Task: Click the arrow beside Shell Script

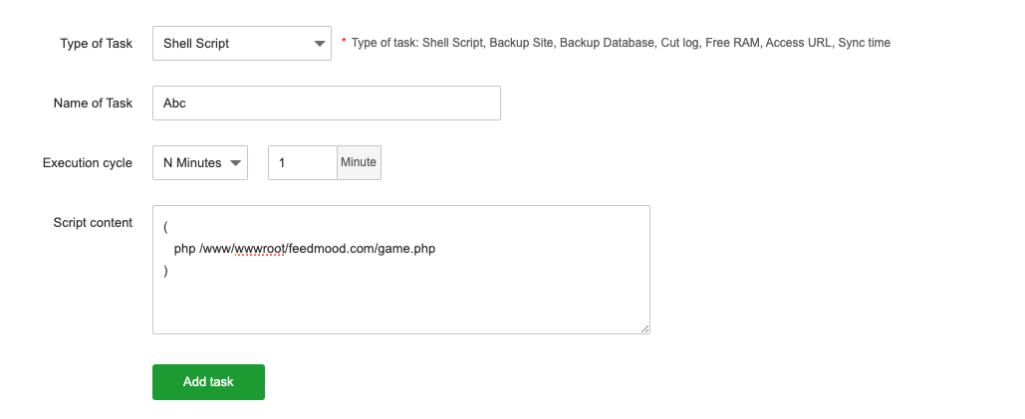Action: 319,44
